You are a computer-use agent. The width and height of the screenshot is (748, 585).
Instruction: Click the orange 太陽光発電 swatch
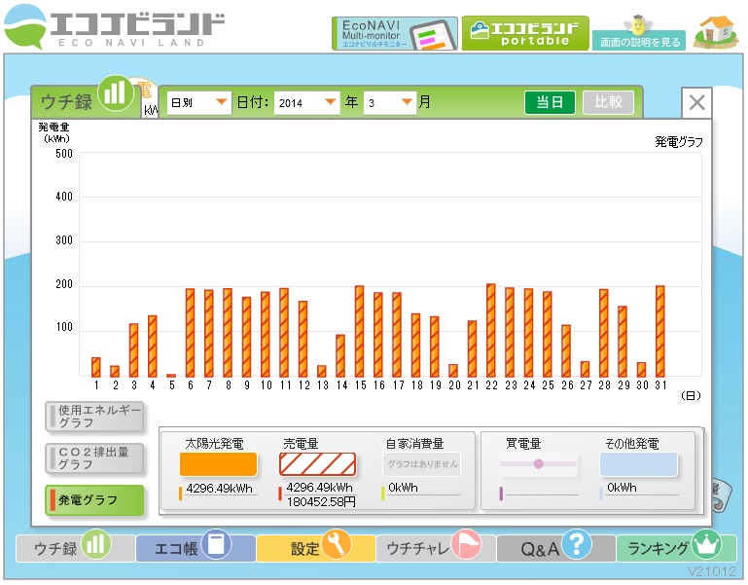click(x=219, y=463)
